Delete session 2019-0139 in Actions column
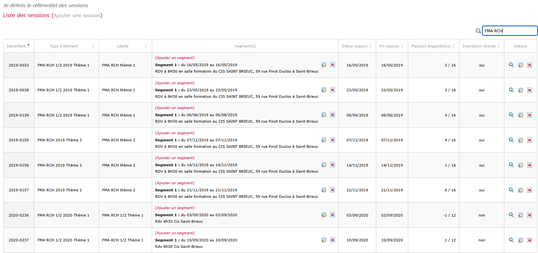The image size is (538, 253). coord(530,115)
